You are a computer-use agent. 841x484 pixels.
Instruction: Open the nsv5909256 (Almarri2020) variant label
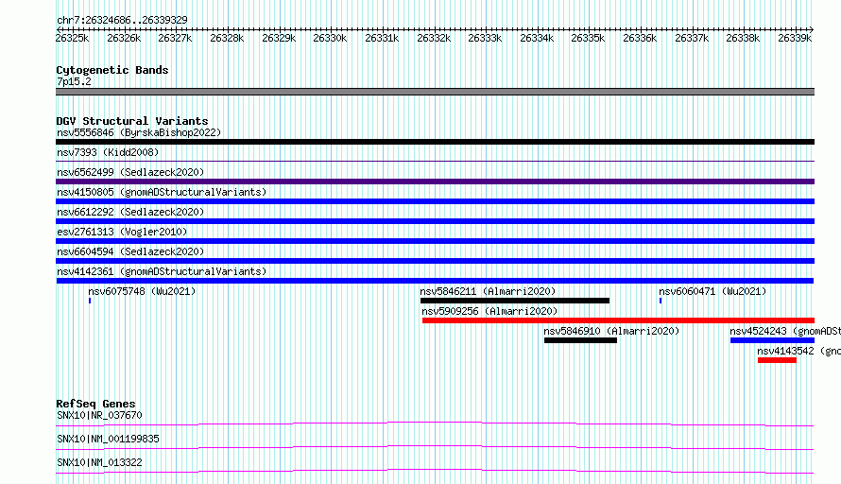489,311
